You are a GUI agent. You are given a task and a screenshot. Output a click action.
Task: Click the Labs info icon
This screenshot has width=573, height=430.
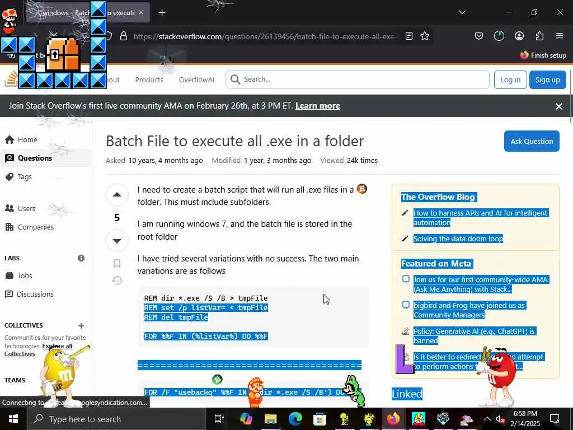(81, 258)
